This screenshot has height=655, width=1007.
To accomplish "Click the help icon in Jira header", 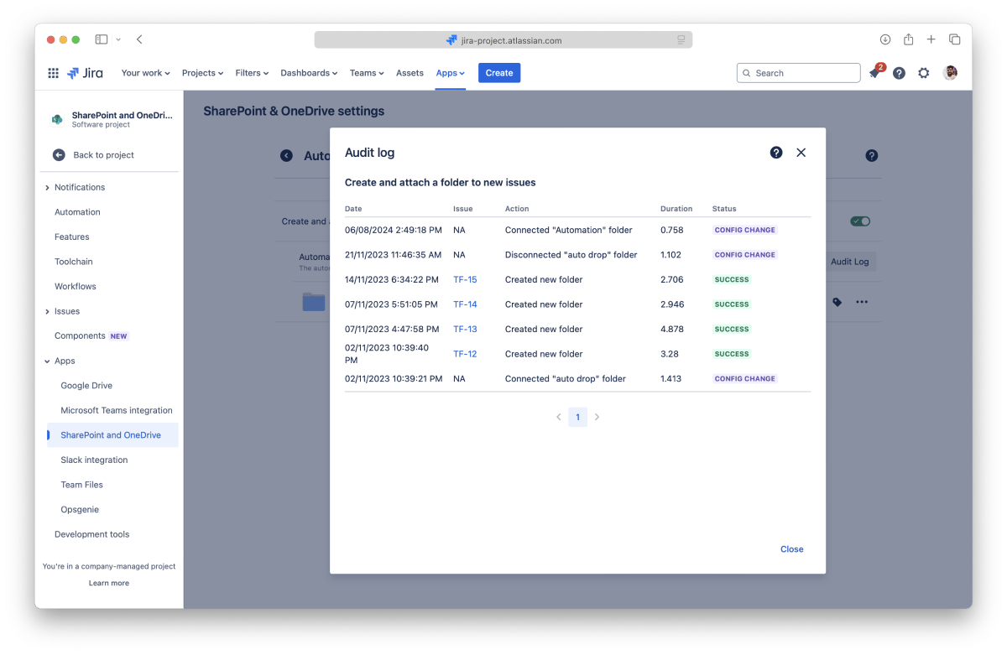I will pos(899,73).
